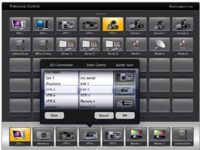Screen dimensions: 200x150
Task: Select the Camera 3 source icon
Action: click(183, 24)
